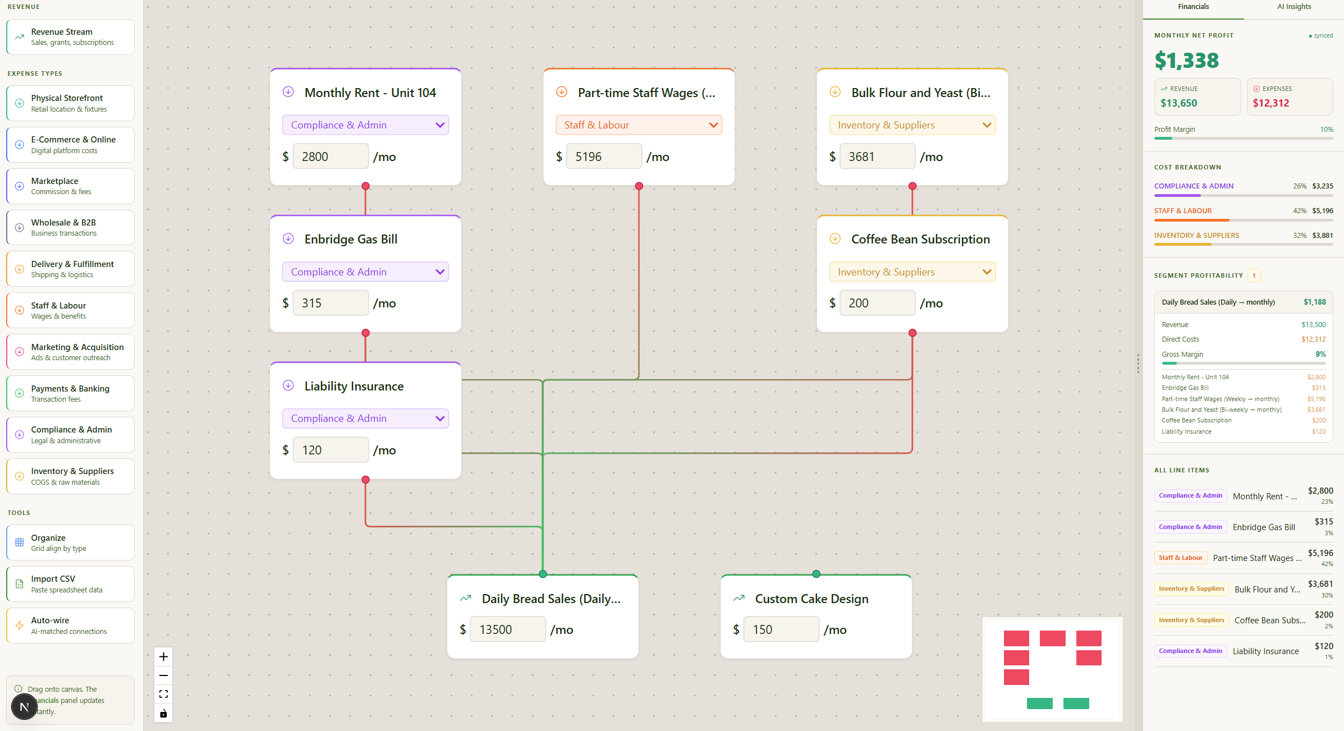The width and height of the screenshot is (1344, 731).
Task: Click the Organize grid align tool
Action: tap(70, 542)
